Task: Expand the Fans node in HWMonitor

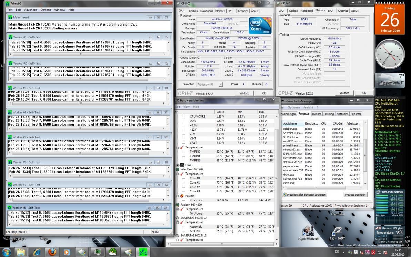Action: [x=178, y=165]
